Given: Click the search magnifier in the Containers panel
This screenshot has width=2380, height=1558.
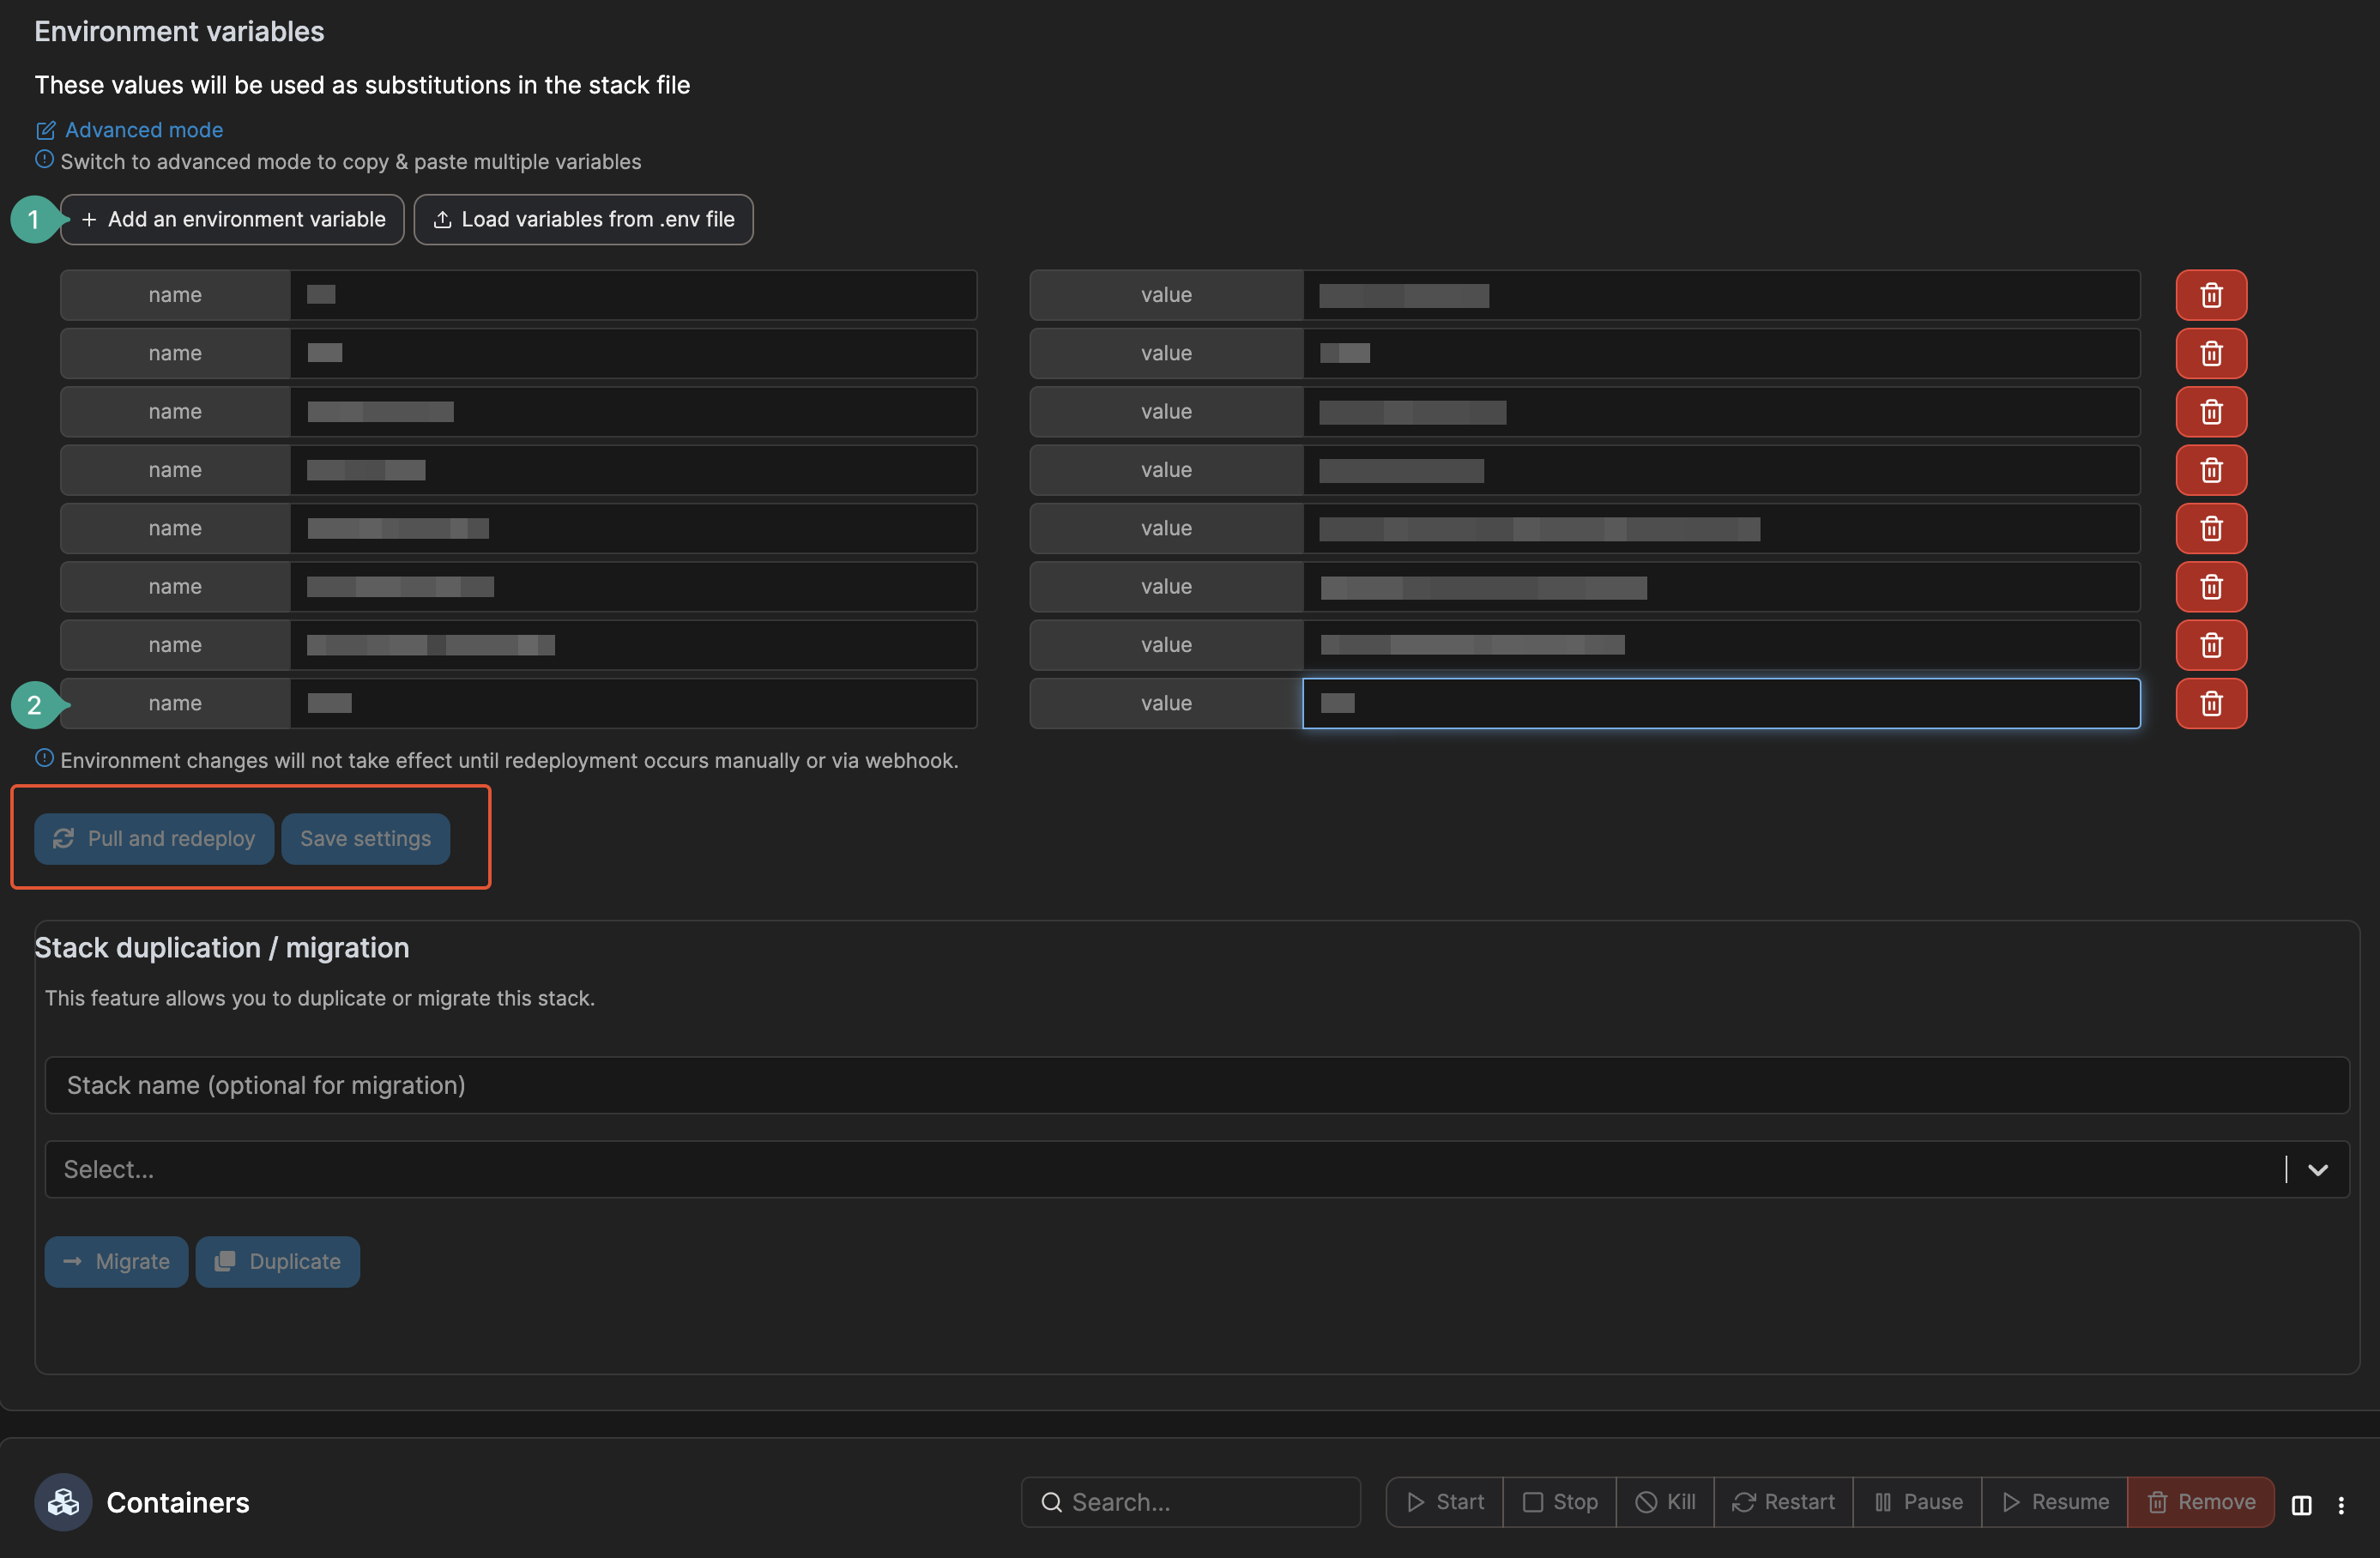Looking at the screenshot, I should click(x=1051, y=1501).
